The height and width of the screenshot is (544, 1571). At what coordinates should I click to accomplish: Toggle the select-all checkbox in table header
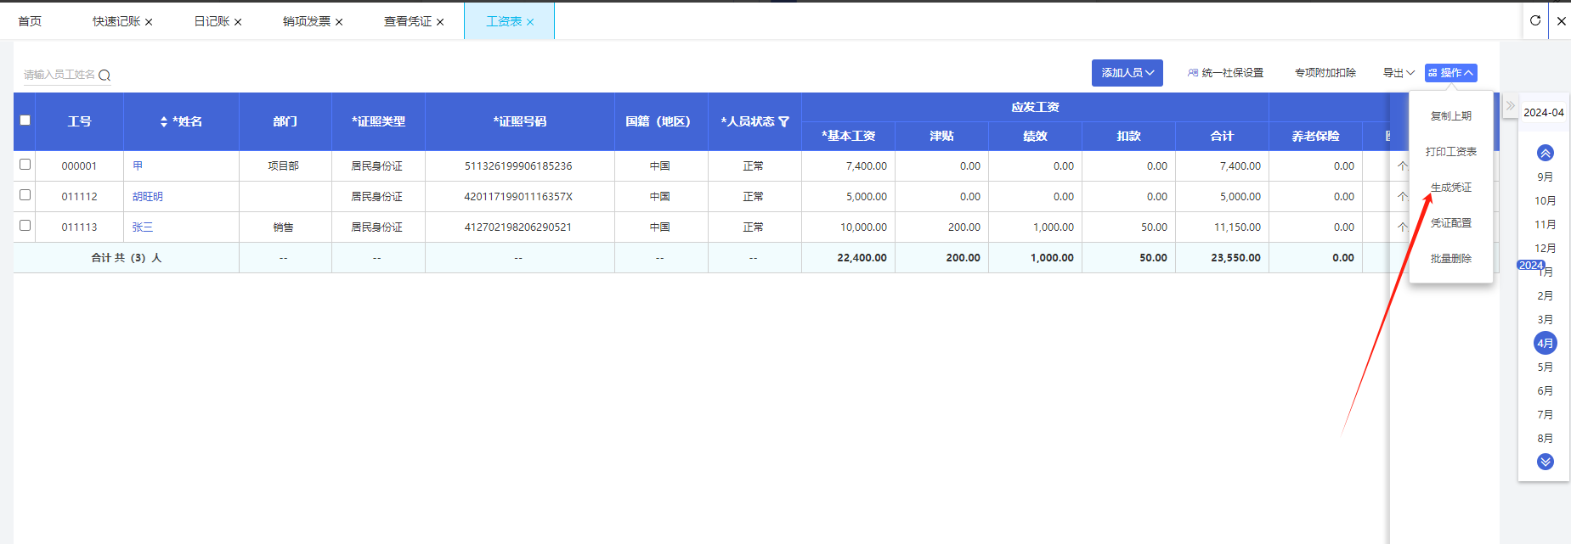tap(25, 121)
